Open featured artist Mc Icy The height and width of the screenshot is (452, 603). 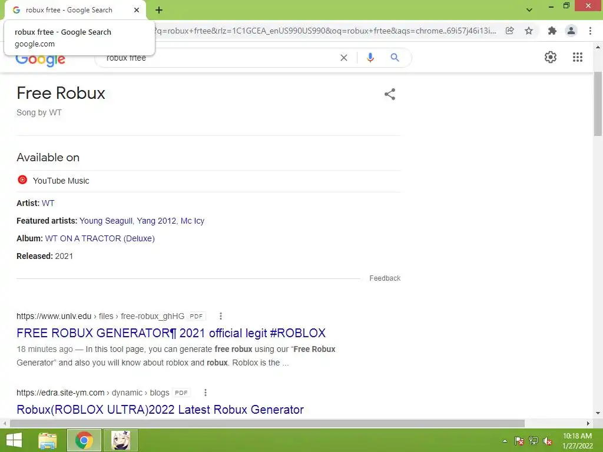pyautogui.click(x=193, y=221)
